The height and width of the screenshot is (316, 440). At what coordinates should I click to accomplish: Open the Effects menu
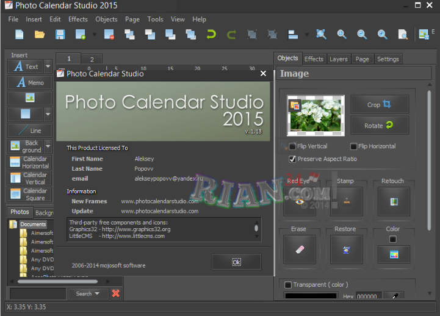point(78,20)
